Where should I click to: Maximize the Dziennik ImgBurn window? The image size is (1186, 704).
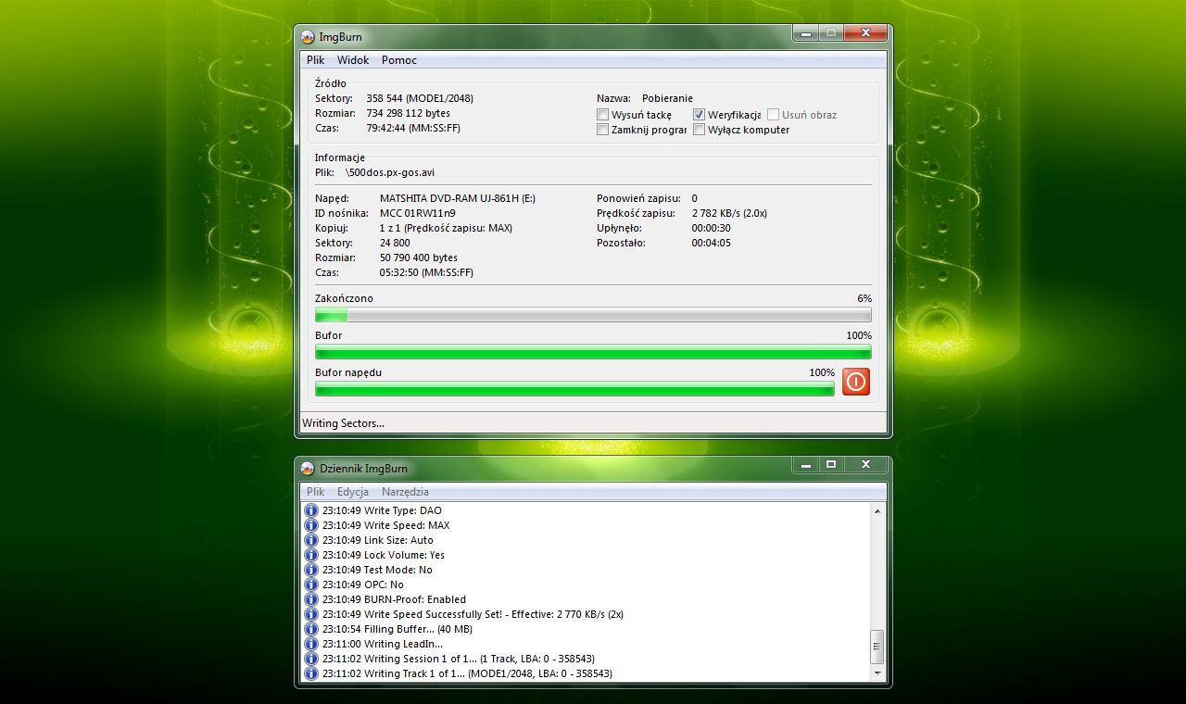pyautogui.click(x=831, y=464)
